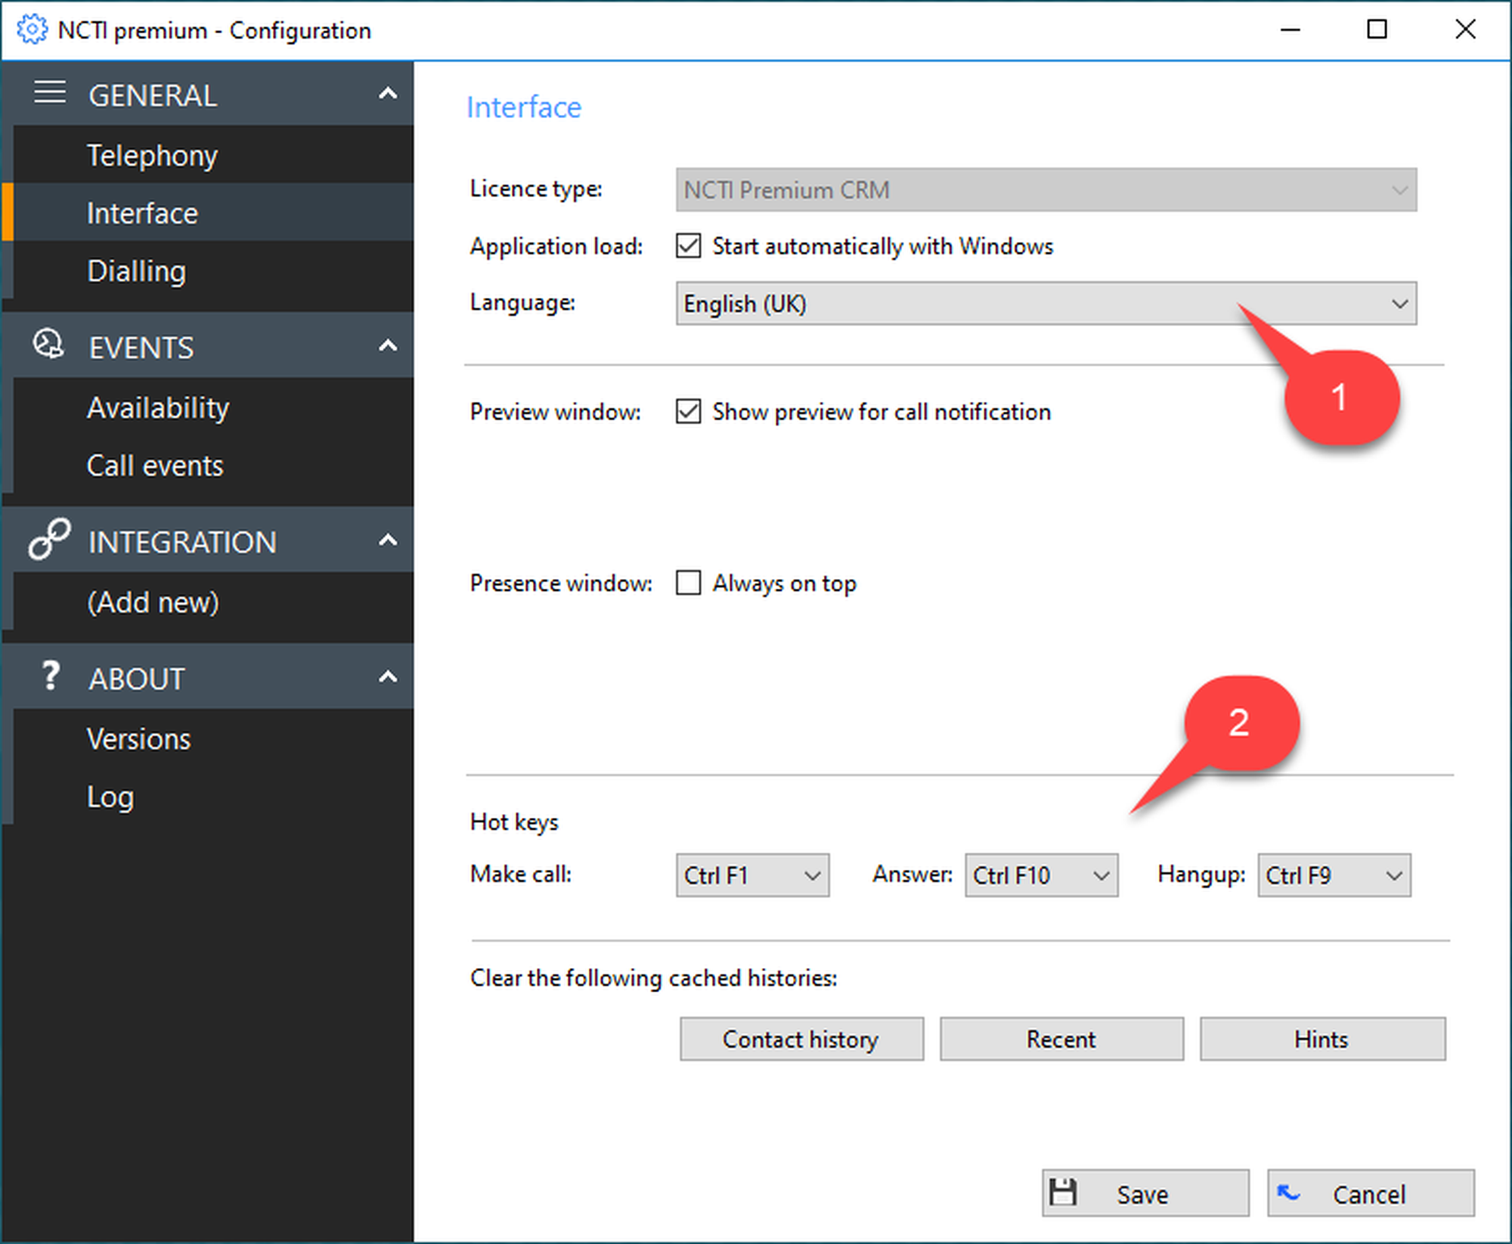
Task: Go to the Call events page
Action: (155, 466)
